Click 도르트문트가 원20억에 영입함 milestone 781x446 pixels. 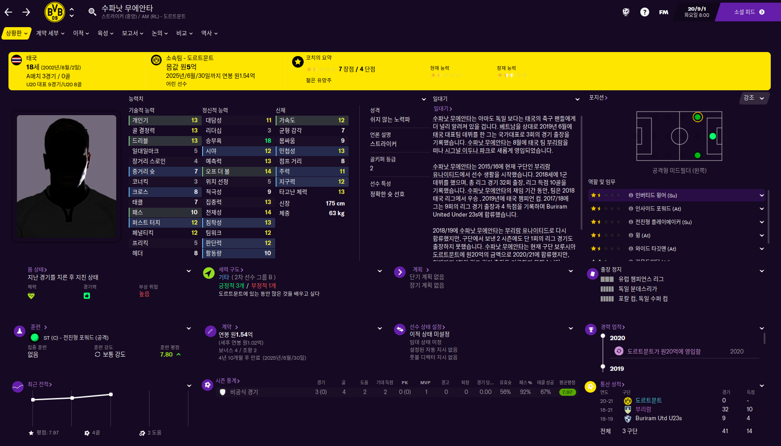click(x=663, y=351)
